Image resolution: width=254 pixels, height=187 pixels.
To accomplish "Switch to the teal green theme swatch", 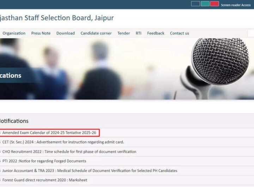I will click(x=205, y=4).
